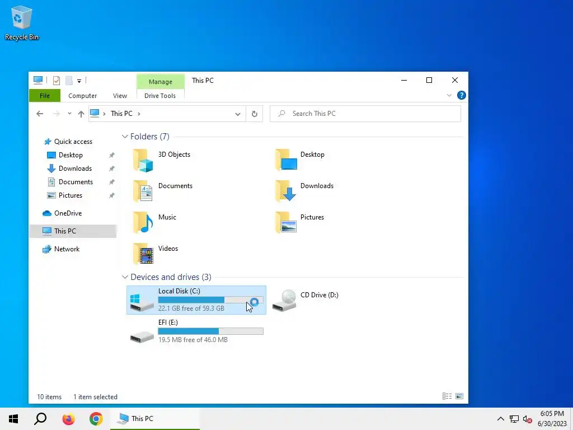Expand the chevron after This PC breadcrumb
Screen dimensions: 573x430
[139, 114]
